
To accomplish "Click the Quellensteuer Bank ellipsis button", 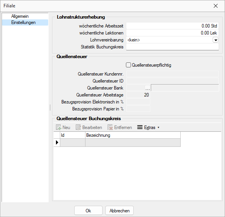I will 148,88.
